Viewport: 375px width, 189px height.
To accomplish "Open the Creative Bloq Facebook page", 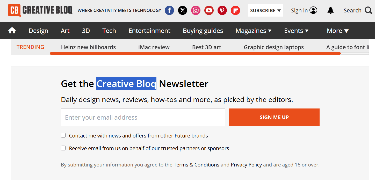I will pos(169,10).
